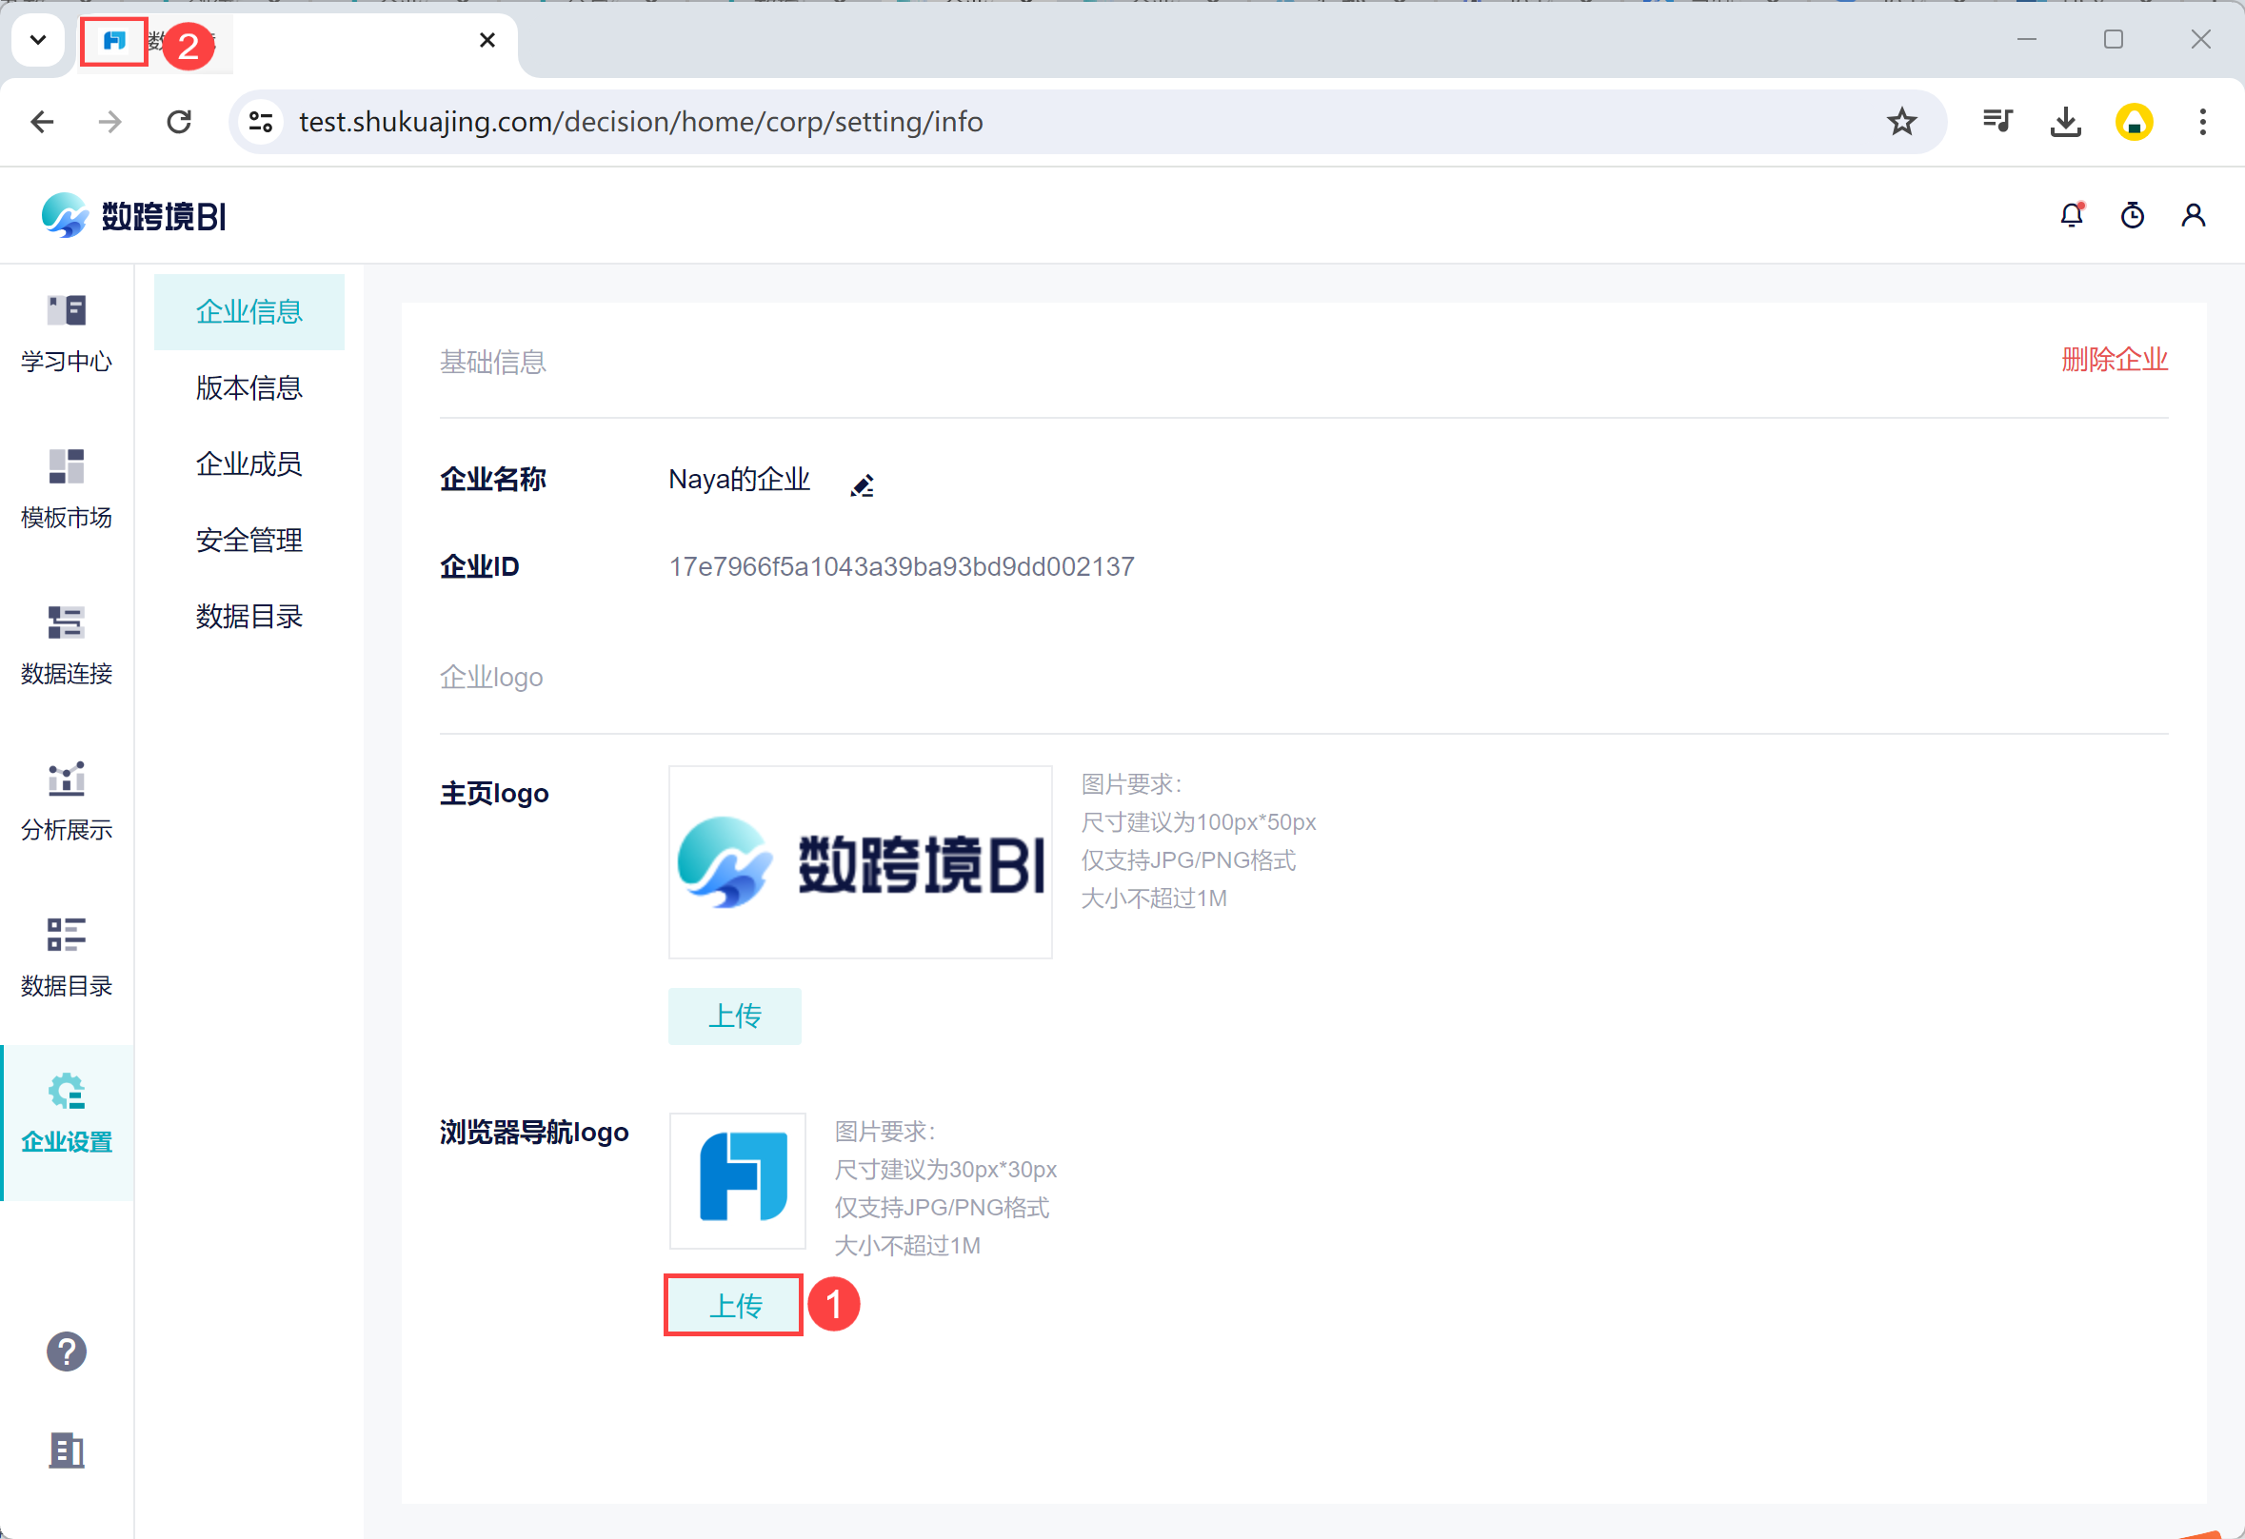Open 数据连接 in the sidebar
This screenshot has width=2245, height=1539.
point(67,645)
